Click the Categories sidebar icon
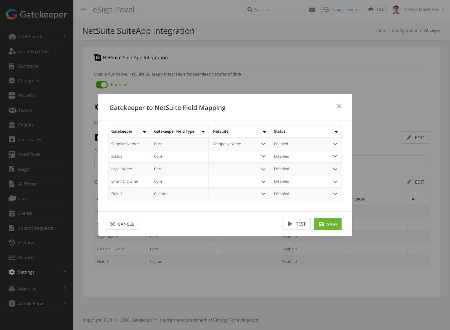Image resolution: width=450 pixels, height=330 pixels. [x=12, y=81]
